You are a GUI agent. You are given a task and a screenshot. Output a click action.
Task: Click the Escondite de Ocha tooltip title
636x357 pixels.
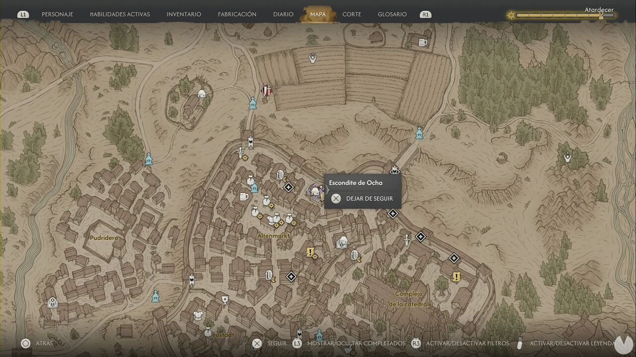(356, 182)
